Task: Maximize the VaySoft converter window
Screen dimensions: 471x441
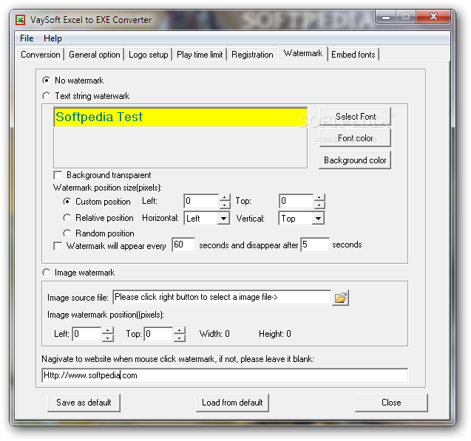Action: tap(406, 17)
